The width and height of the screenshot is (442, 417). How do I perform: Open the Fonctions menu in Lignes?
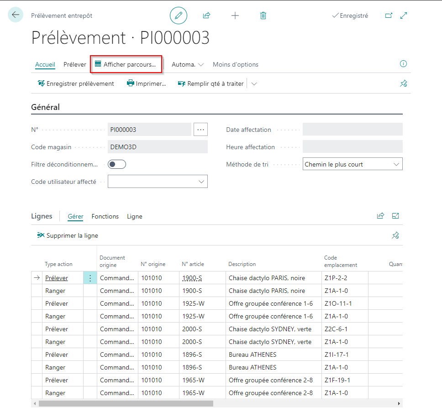coord(105,217)
